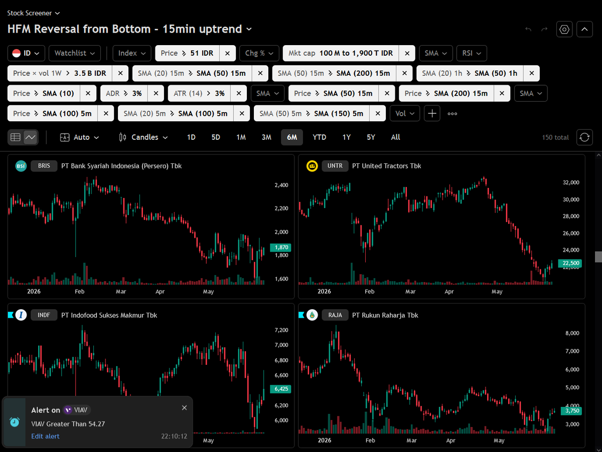Remove SMA (20) 5m > SMA (100) 5m filter
This screenshot has width=602, height=452.
tap(242, 113)
